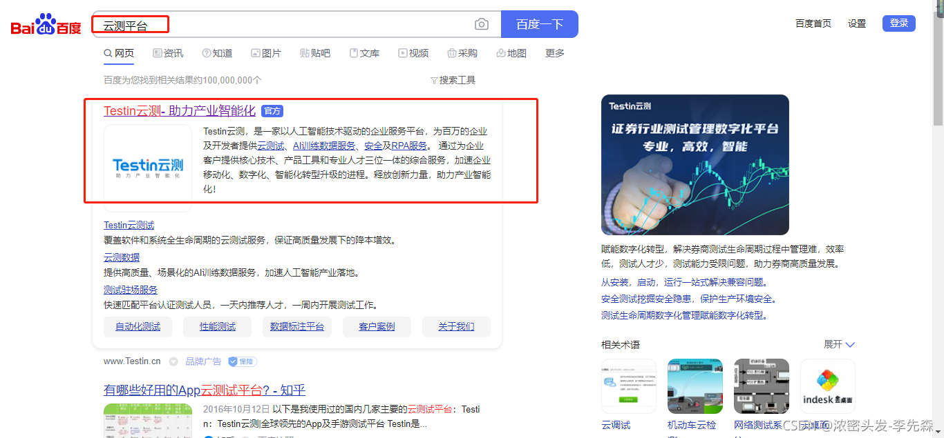
Task: Click the 官方 badge
Action: click(x=272, y=111)
